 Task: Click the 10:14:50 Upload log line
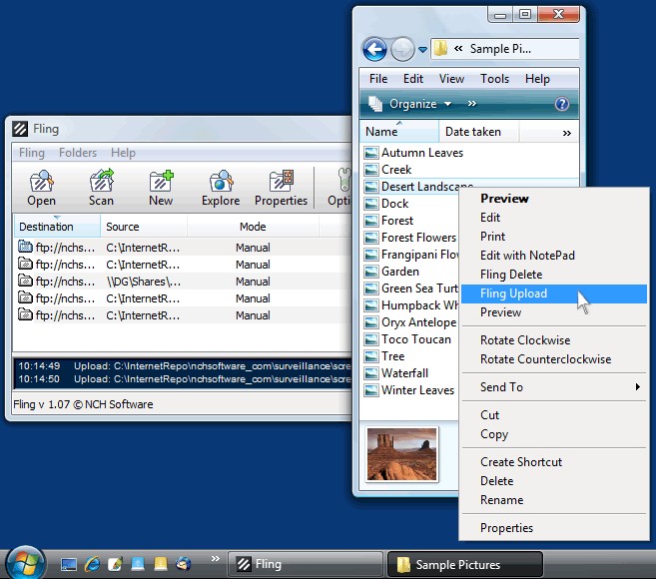point(184,379)
